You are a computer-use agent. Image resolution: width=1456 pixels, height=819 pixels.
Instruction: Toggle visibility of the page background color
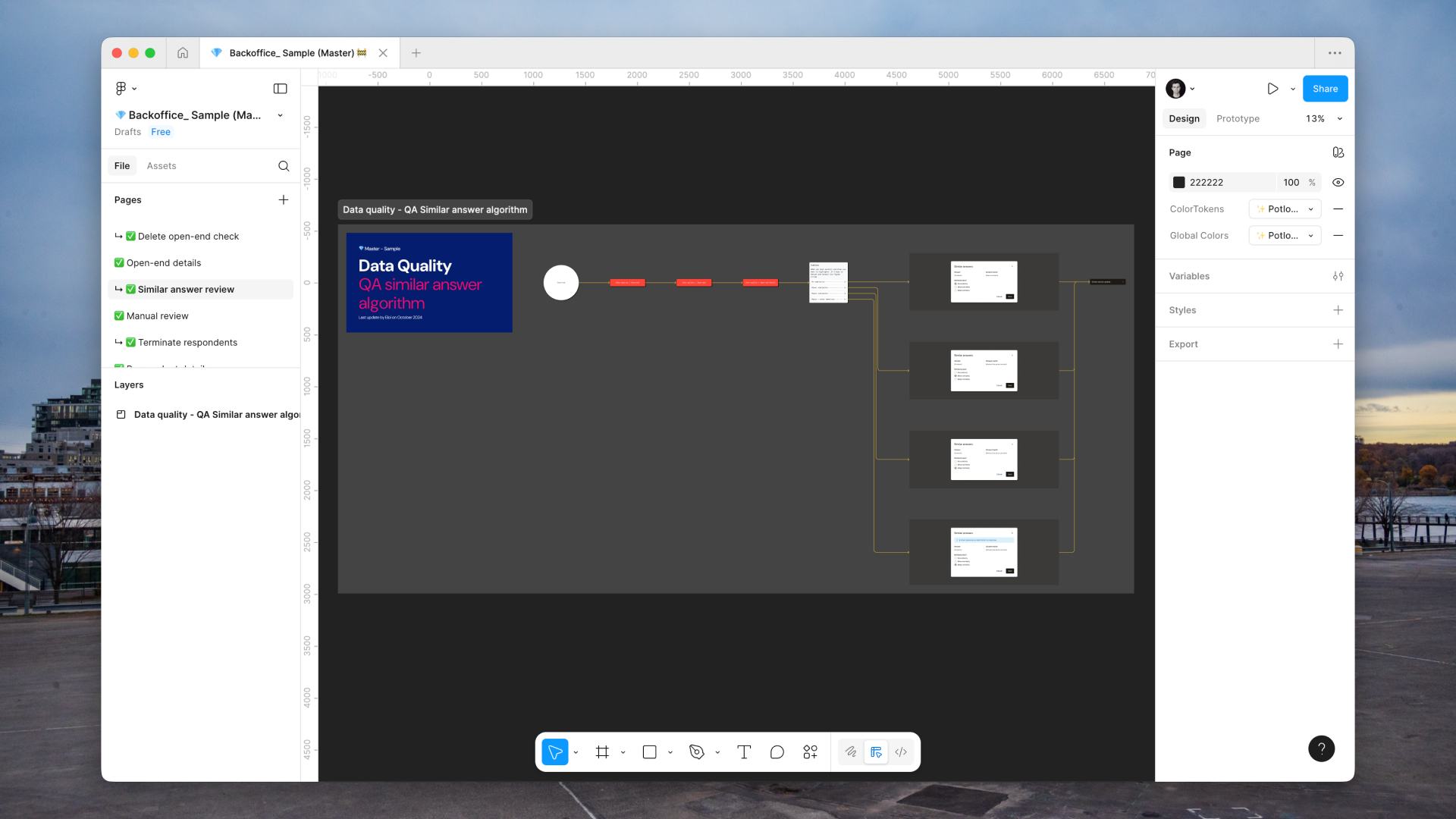(x=1338, y=182)
